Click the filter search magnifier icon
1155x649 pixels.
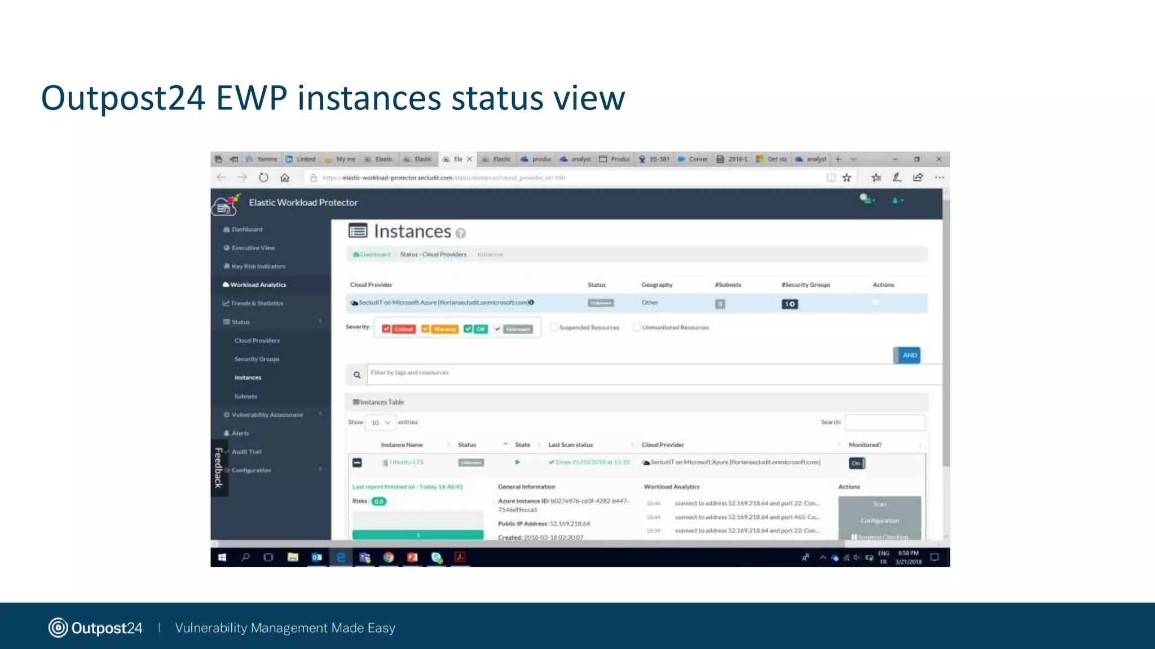[356, 375]
